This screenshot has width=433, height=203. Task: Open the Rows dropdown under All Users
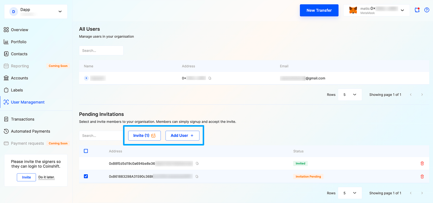(350, 95)
